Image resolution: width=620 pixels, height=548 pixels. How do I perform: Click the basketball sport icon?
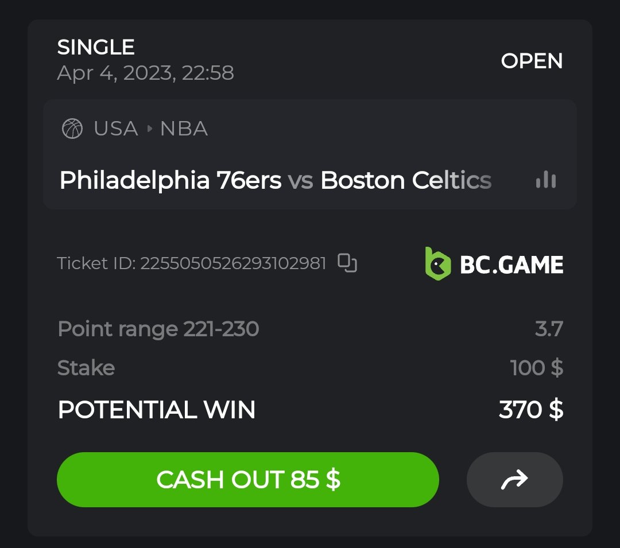(72, 129)
